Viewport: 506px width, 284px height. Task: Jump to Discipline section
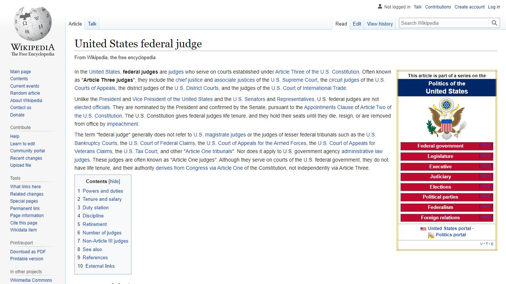(x=93, y=216)
